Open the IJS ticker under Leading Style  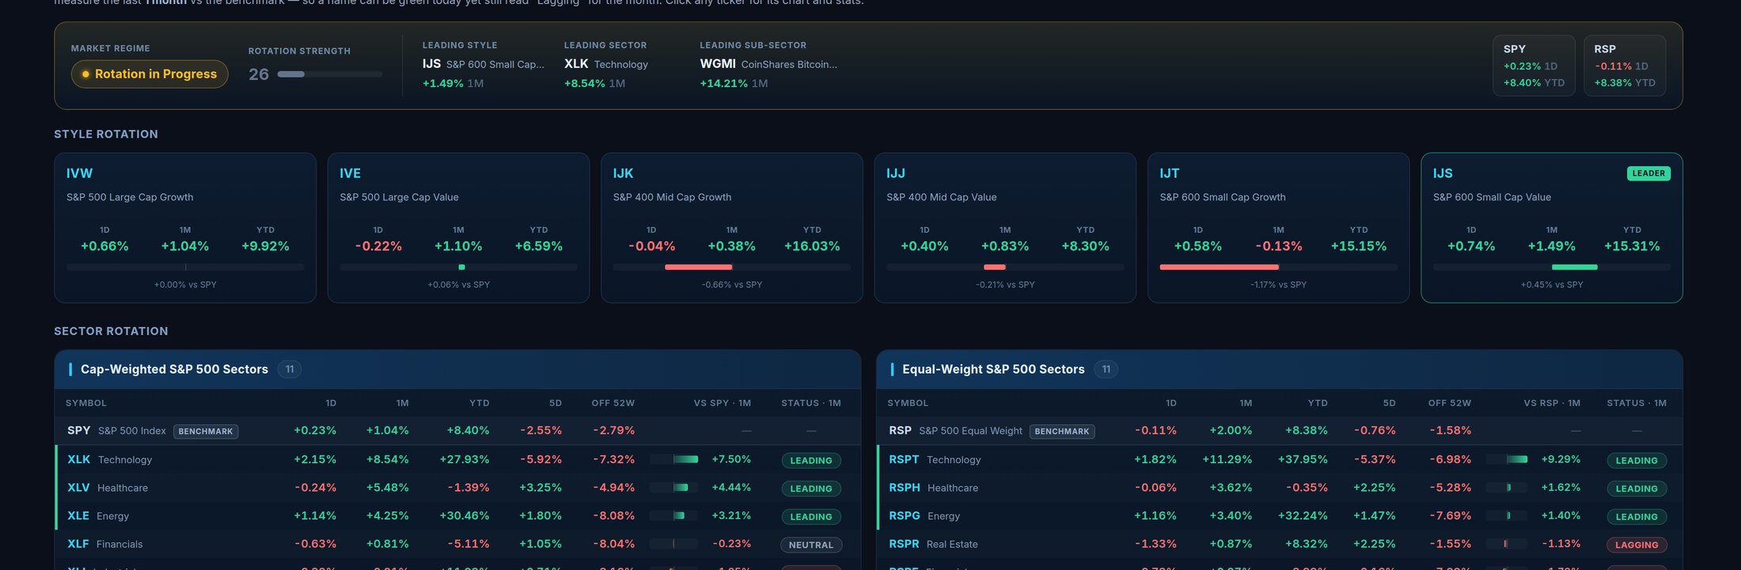point(431,64)
